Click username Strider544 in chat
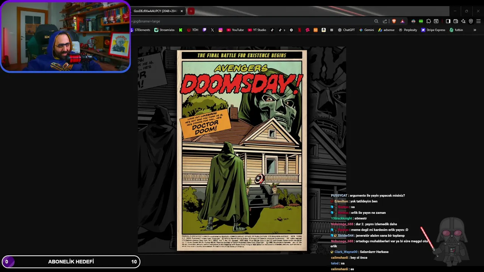The image size is (484, 272). (346, 236)
